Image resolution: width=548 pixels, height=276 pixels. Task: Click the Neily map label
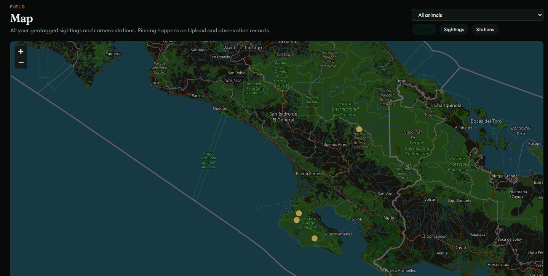(x=388, y=218)
